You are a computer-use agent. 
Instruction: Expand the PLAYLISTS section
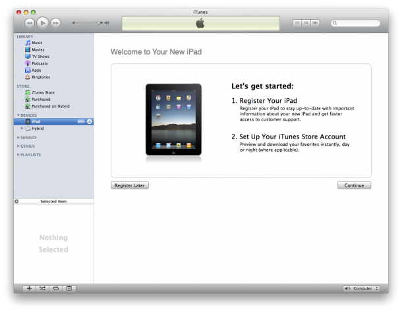pos(18,154)
